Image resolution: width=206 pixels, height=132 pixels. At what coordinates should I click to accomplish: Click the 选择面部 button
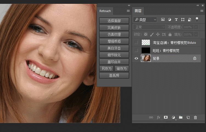[x=114, y=21]
